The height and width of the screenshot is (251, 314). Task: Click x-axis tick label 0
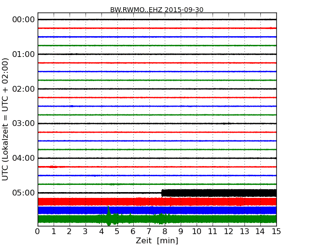tap(38, 232)
